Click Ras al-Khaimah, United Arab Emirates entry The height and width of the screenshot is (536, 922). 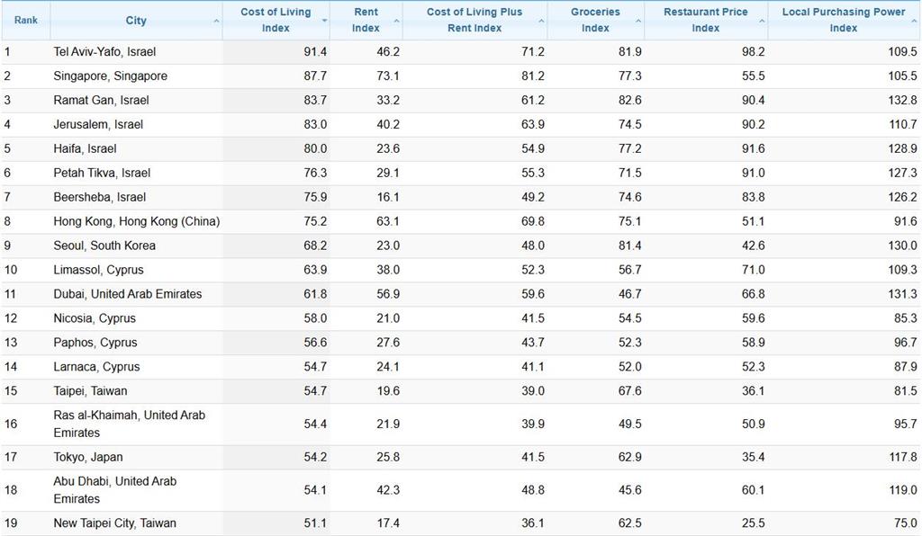[129, 424]
